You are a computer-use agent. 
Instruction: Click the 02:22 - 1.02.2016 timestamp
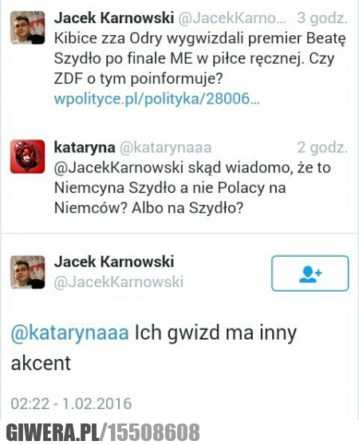tap(71, 404)
